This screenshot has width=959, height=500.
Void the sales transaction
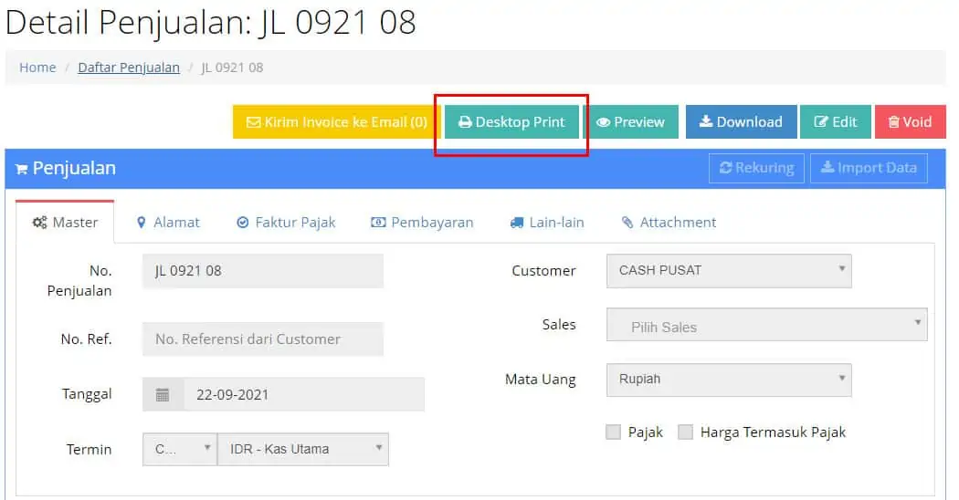910,121
